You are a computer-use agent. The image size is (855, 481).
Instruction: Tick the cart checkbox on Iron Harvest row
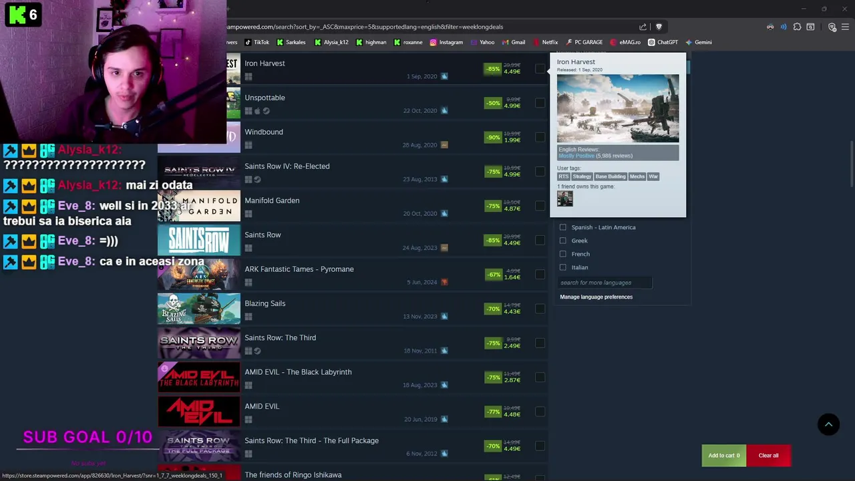tap(540, 69)
